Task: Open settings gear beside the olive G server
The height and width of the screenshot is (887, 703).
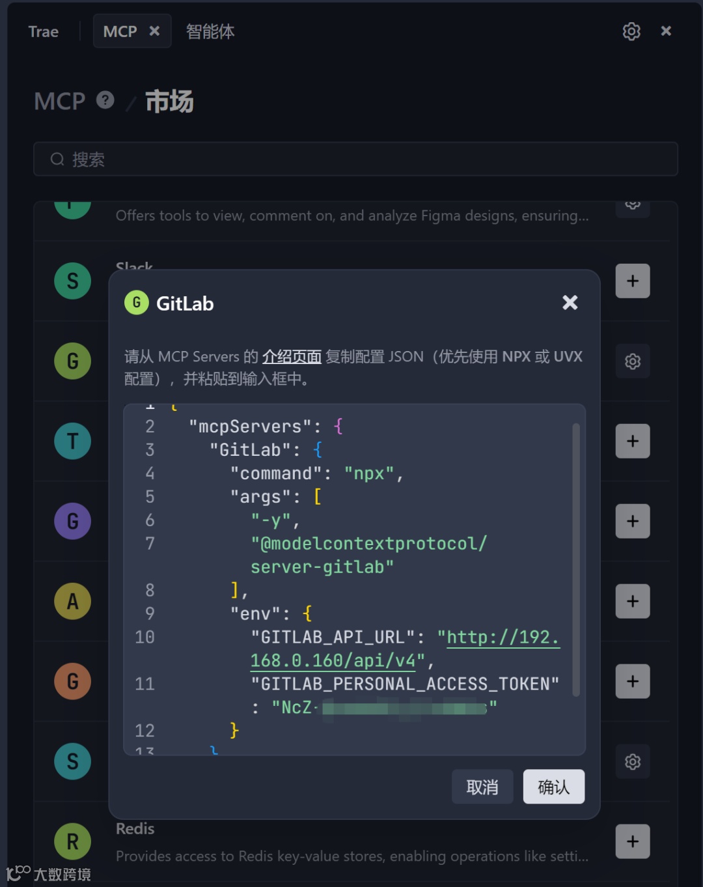Action: (x=633, y=361)
